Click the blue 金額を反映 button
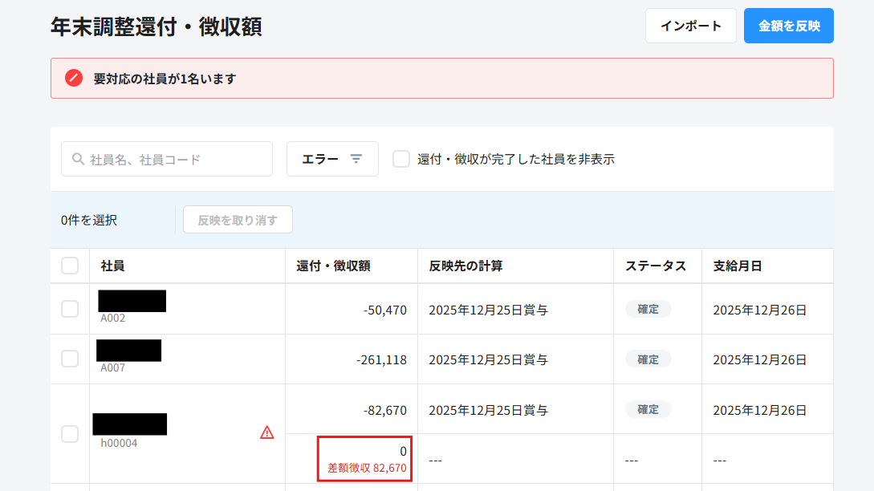 pos(788,26)
